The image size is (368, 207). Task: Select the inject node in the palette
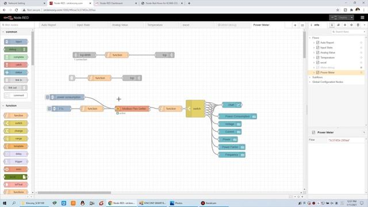[x=16, y=42]
